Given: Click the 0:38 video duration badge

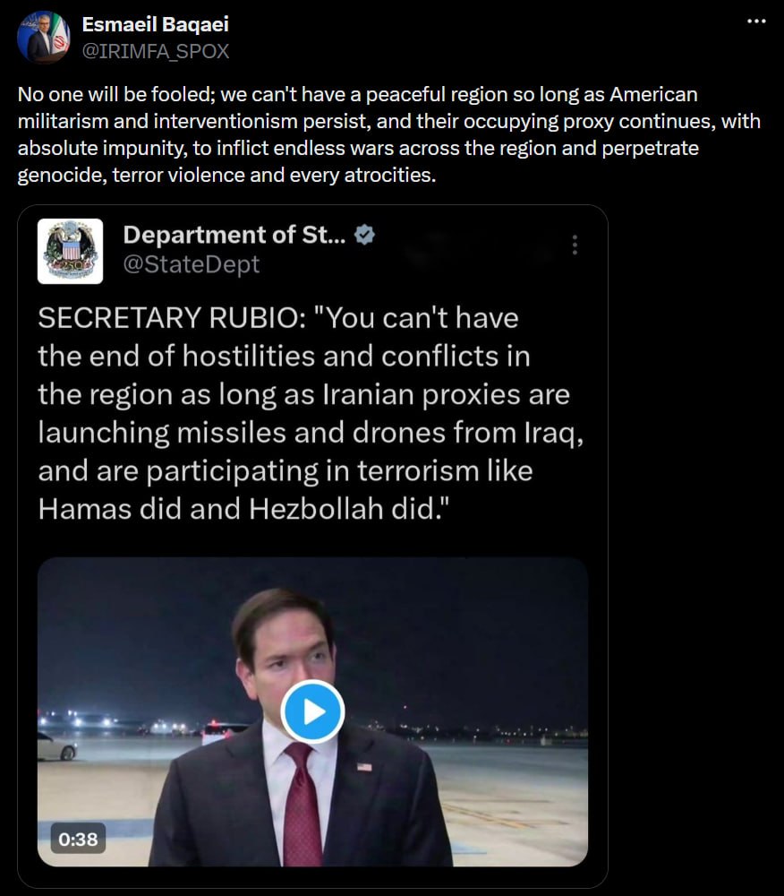Looking at the screenshot, I should pos(78,839).
